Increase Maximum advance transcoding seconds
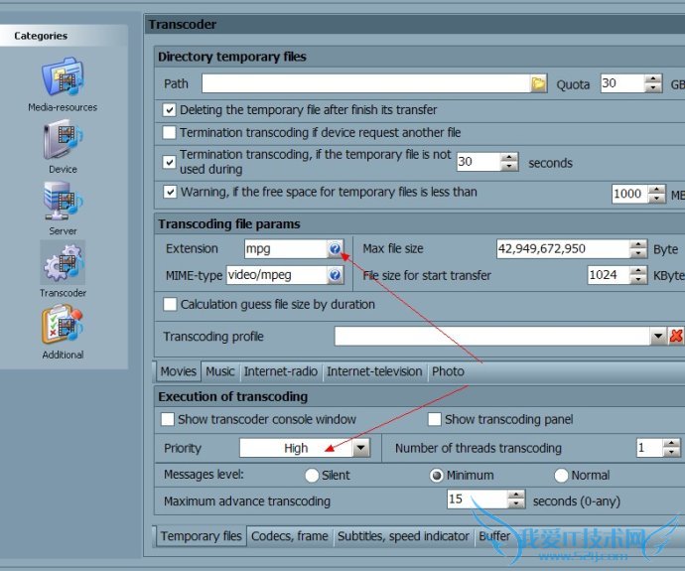Screen dimensions: 685x571 [x=516, y=495]
